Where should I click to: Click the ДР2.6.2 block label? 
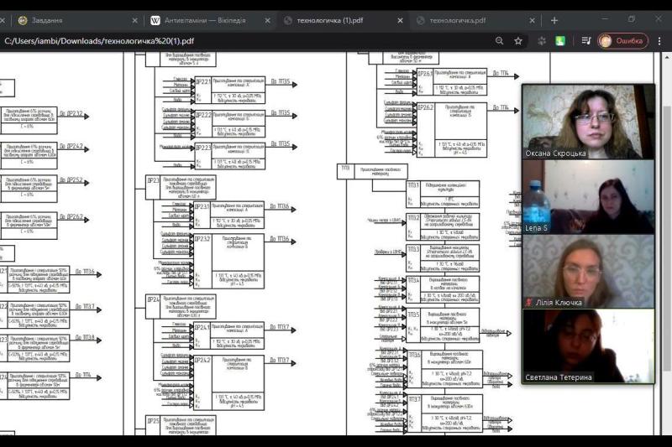pos(425,107)
